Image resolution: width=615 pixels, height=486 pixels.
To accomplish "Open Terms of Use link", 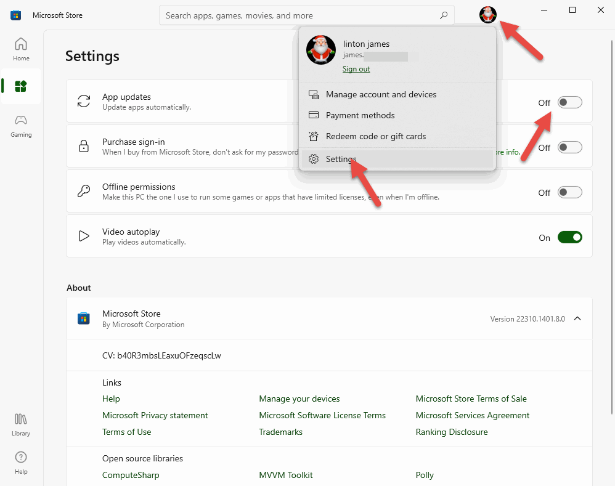I will 127,432.
